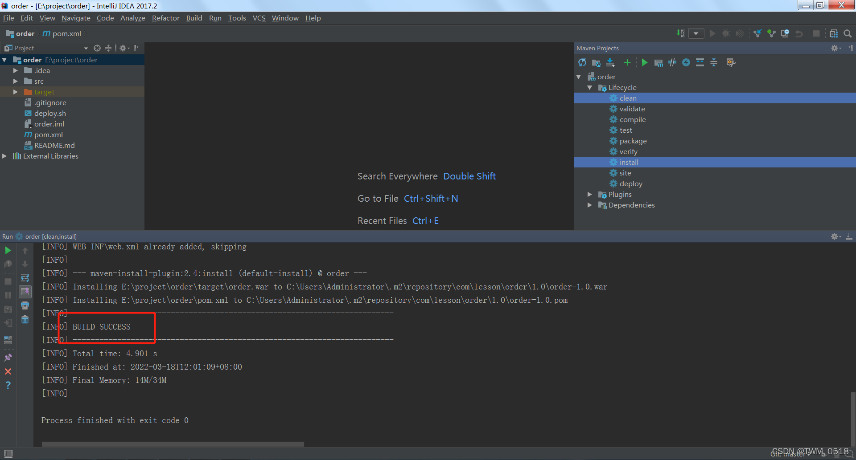Print Run console output

tap(25, 305)
